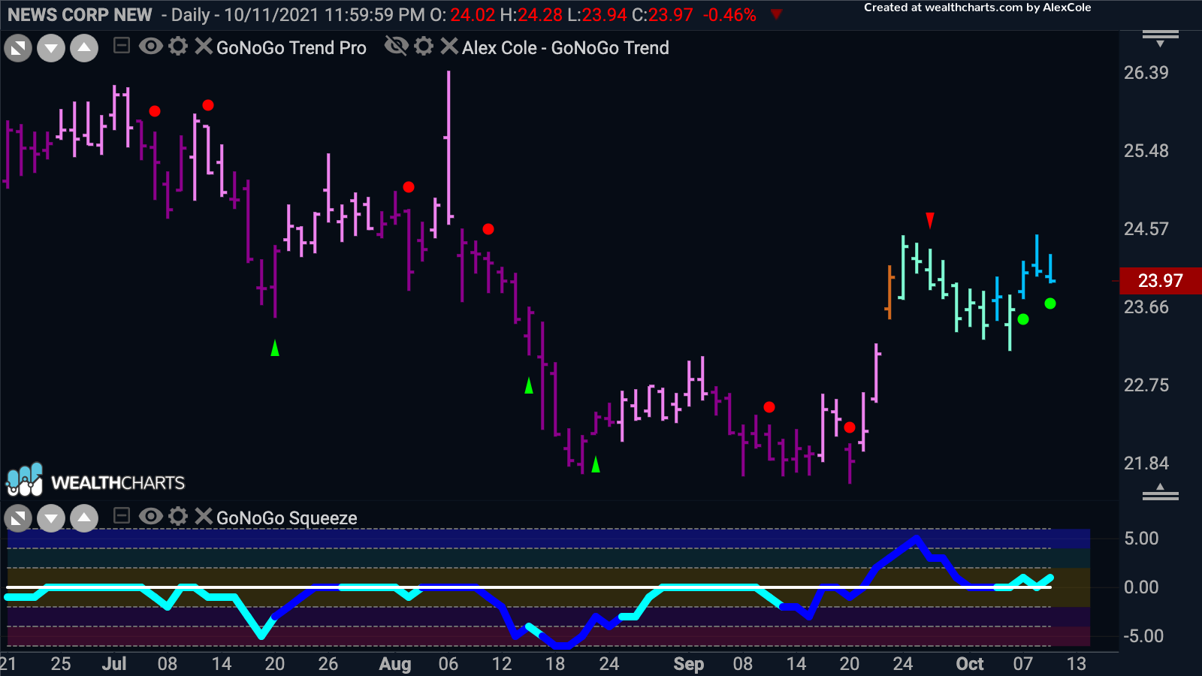Click the NEWS CORP NEW symbol title
This screenshot has width=1202, height=676.
tap(80, 15)
